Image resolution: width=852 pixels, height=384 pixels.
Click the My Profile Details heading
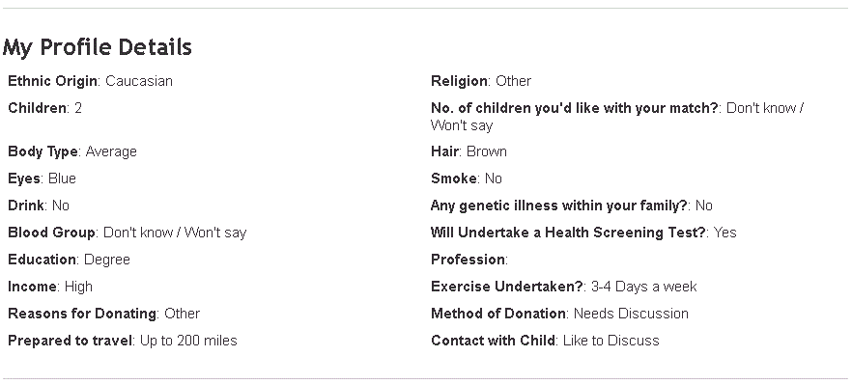[x=98, y=47]
